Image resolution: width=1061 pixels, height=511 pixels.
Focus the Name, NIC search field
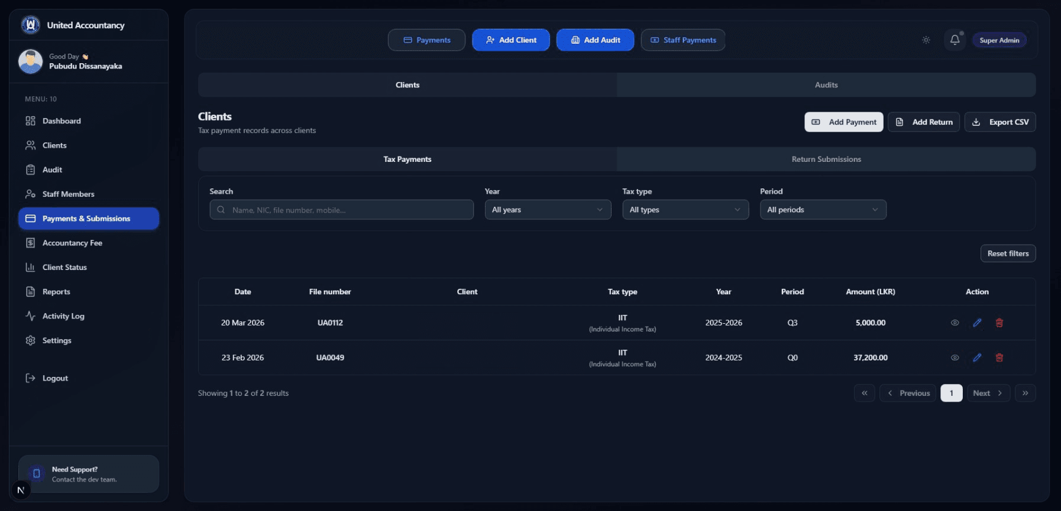pos(342,210)
